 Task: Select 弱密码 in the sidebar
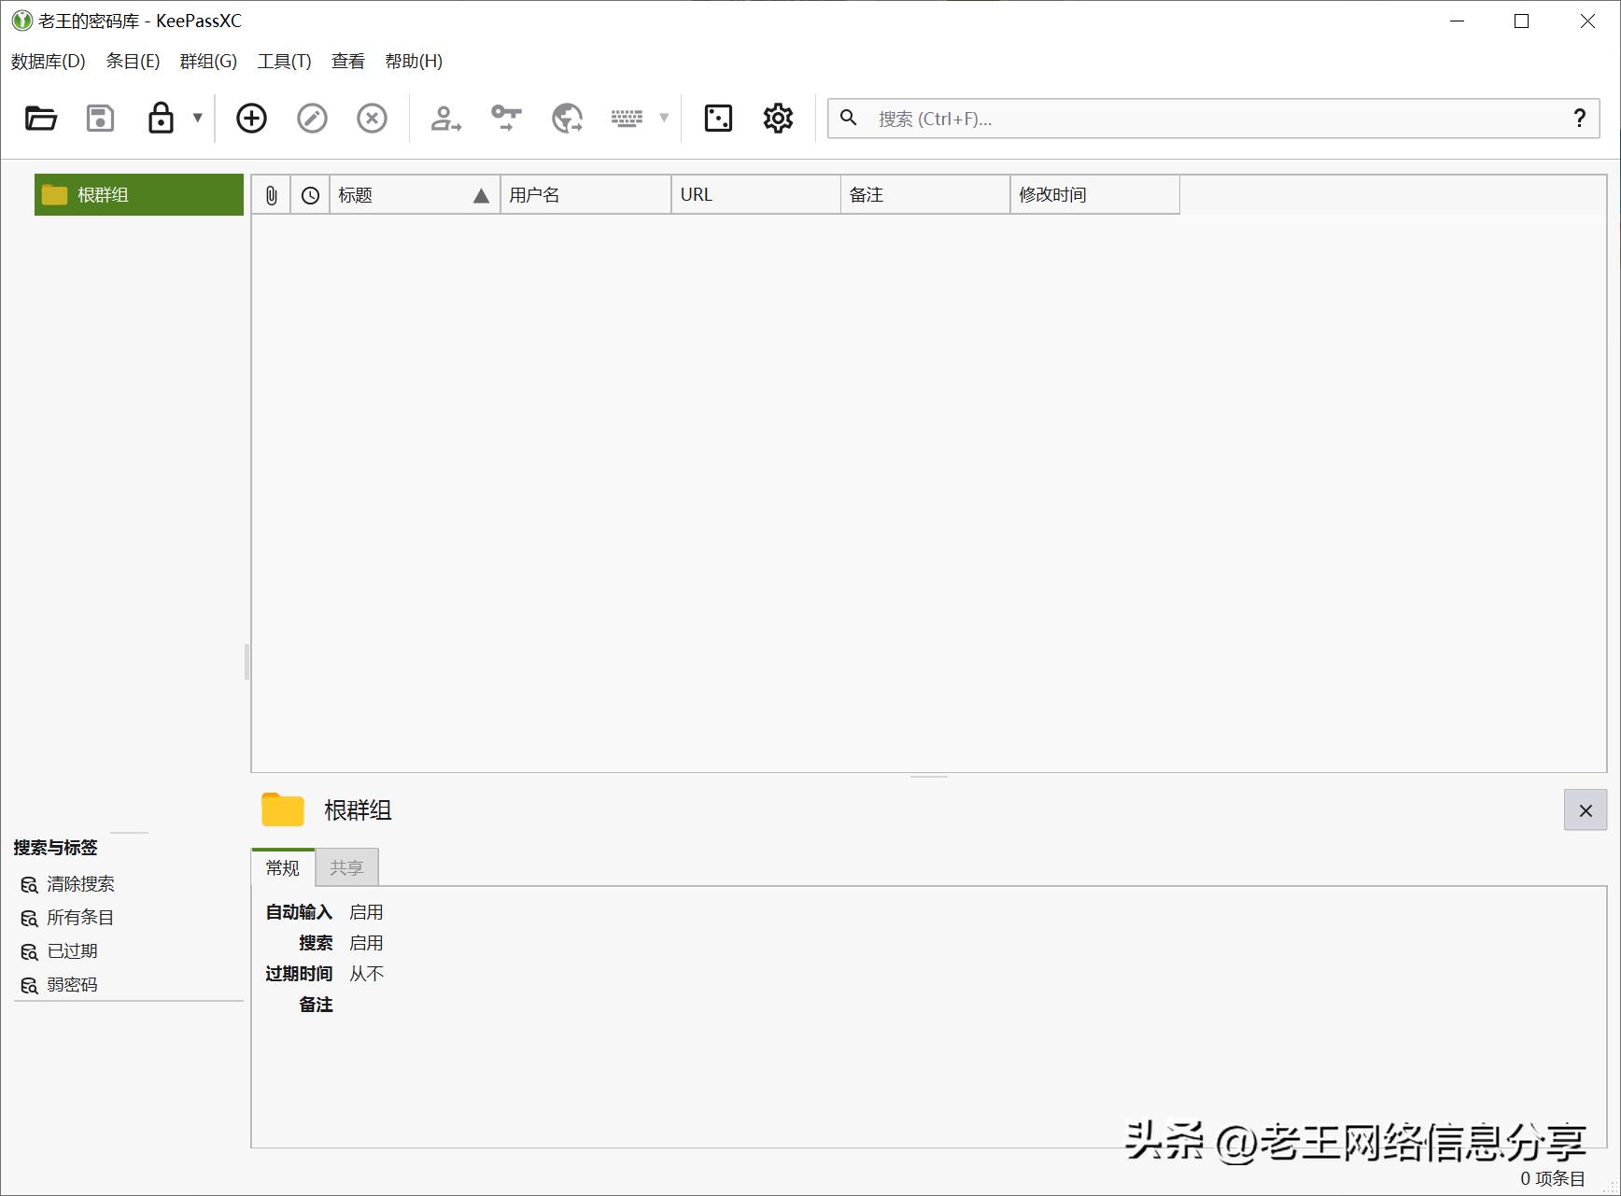[72, 983]
